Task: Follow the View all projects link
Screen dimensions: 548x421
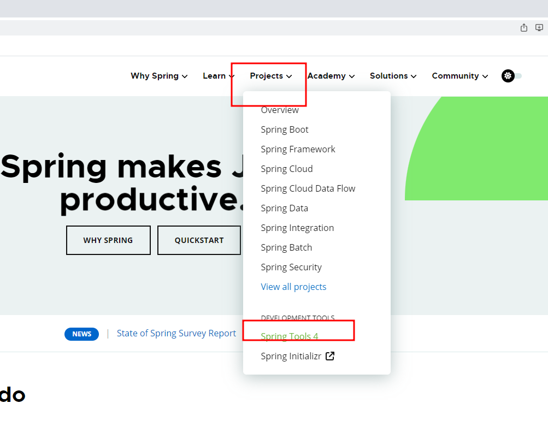Action: (x=293, y=287)
